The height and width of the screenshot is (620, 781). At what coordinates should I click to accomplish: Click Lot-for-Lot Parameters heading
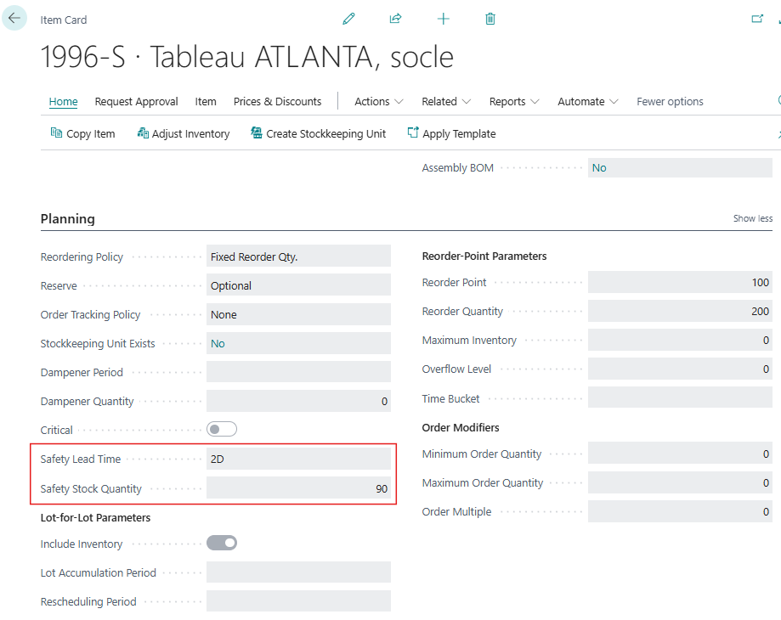(95, 517)
